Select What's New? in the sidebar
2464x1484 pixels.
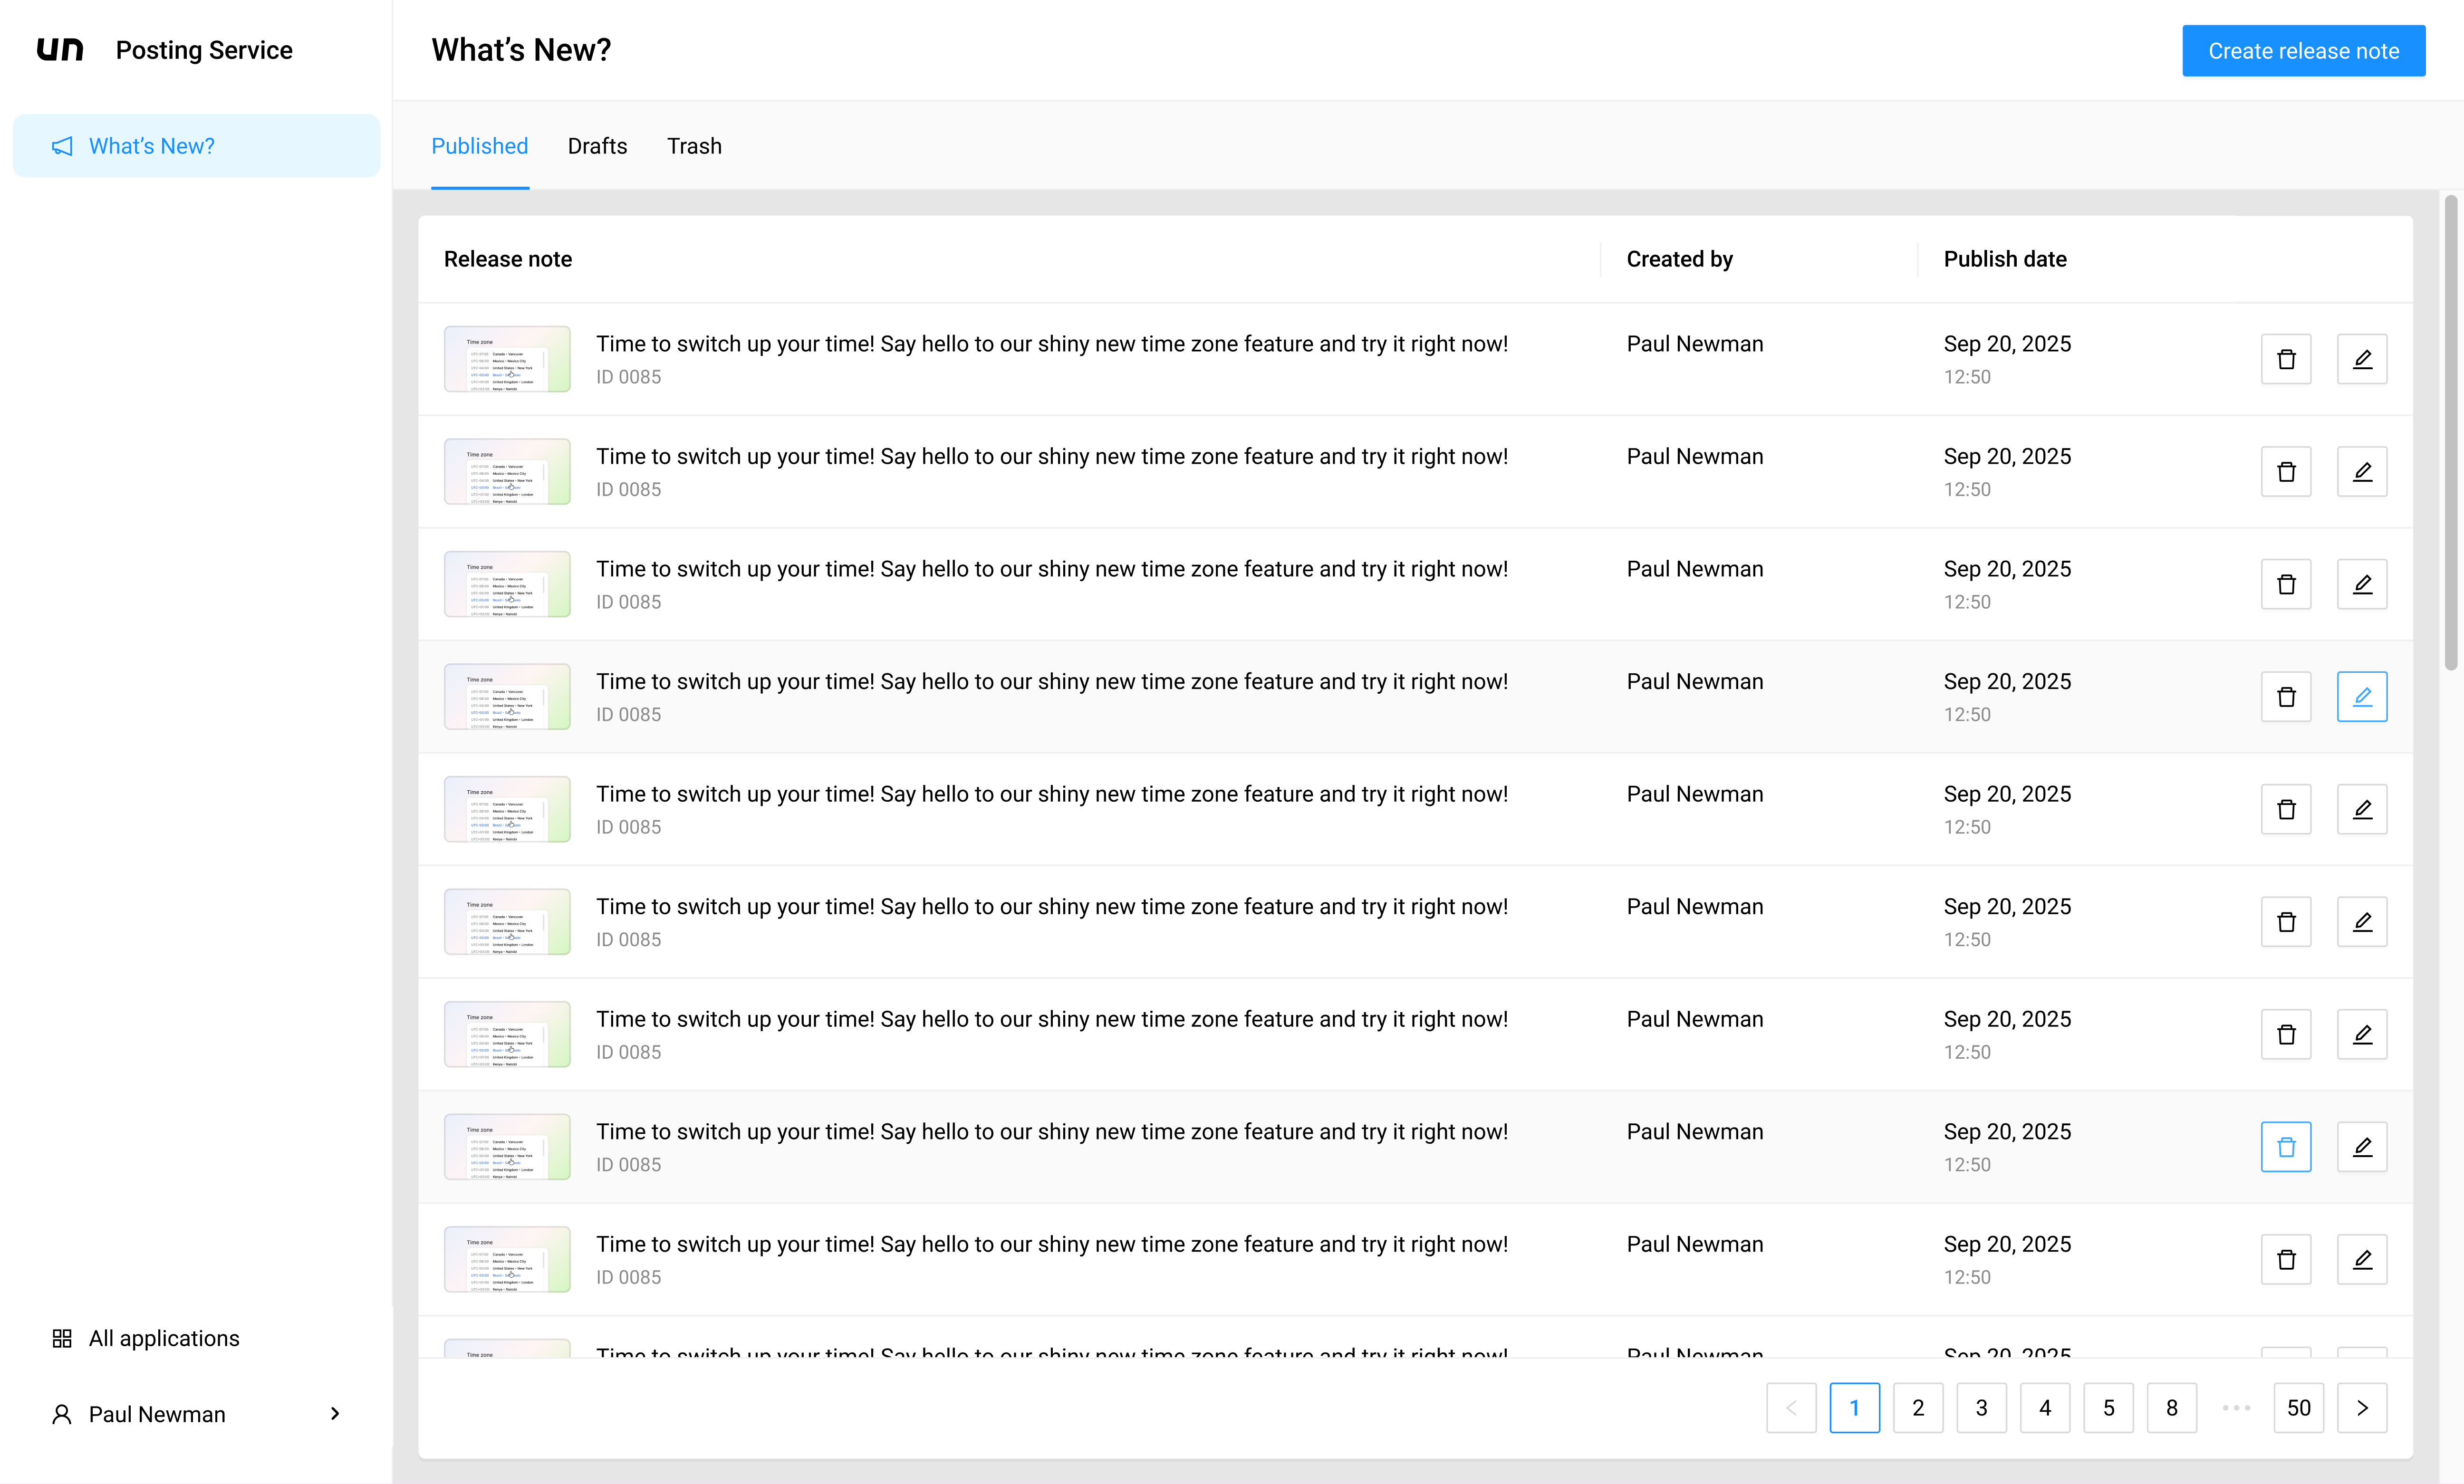pyautogui.click(x=196, y=146)
